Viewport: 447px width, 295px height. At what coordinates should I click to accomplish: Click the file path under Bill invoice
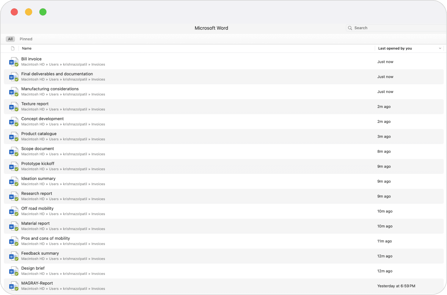(x=63, y=65)
